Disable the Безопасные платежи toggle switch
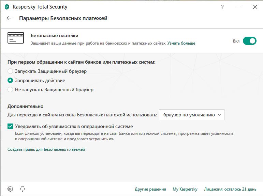The height and width of the screenshot is (196, 263). pos(249,41)
